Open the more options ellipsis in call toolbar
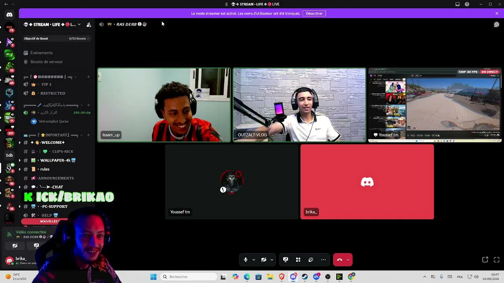This screenshot has width=504, height=283. (x=323, y=260)
